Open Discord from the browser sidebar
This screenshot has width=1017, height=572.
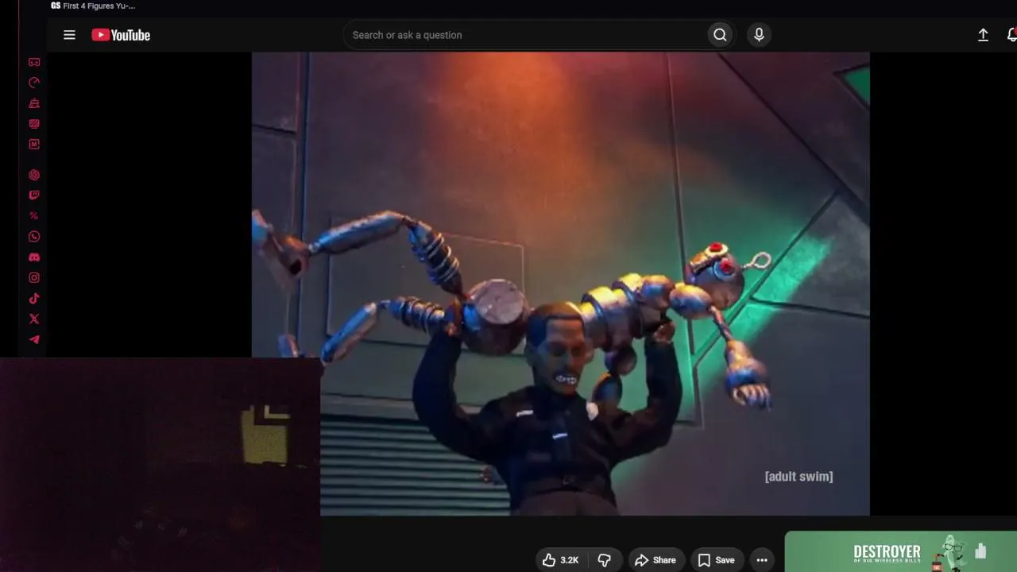coord(34,257)
